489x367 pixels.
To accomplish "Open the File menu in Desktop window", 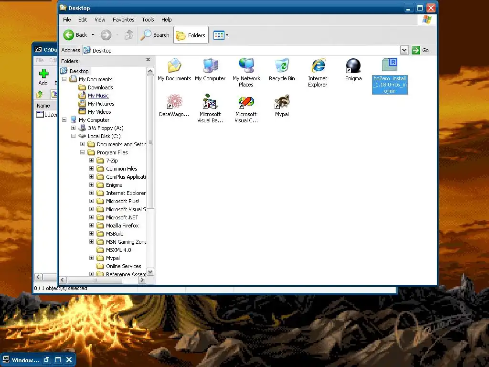I will click(x=67, y=20).
